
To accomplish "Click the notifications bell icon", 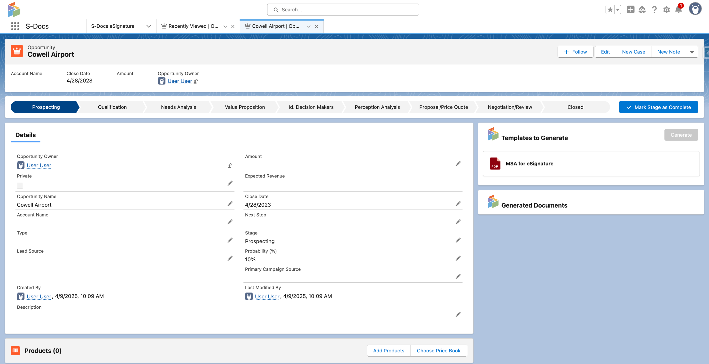I will (678, 10).
